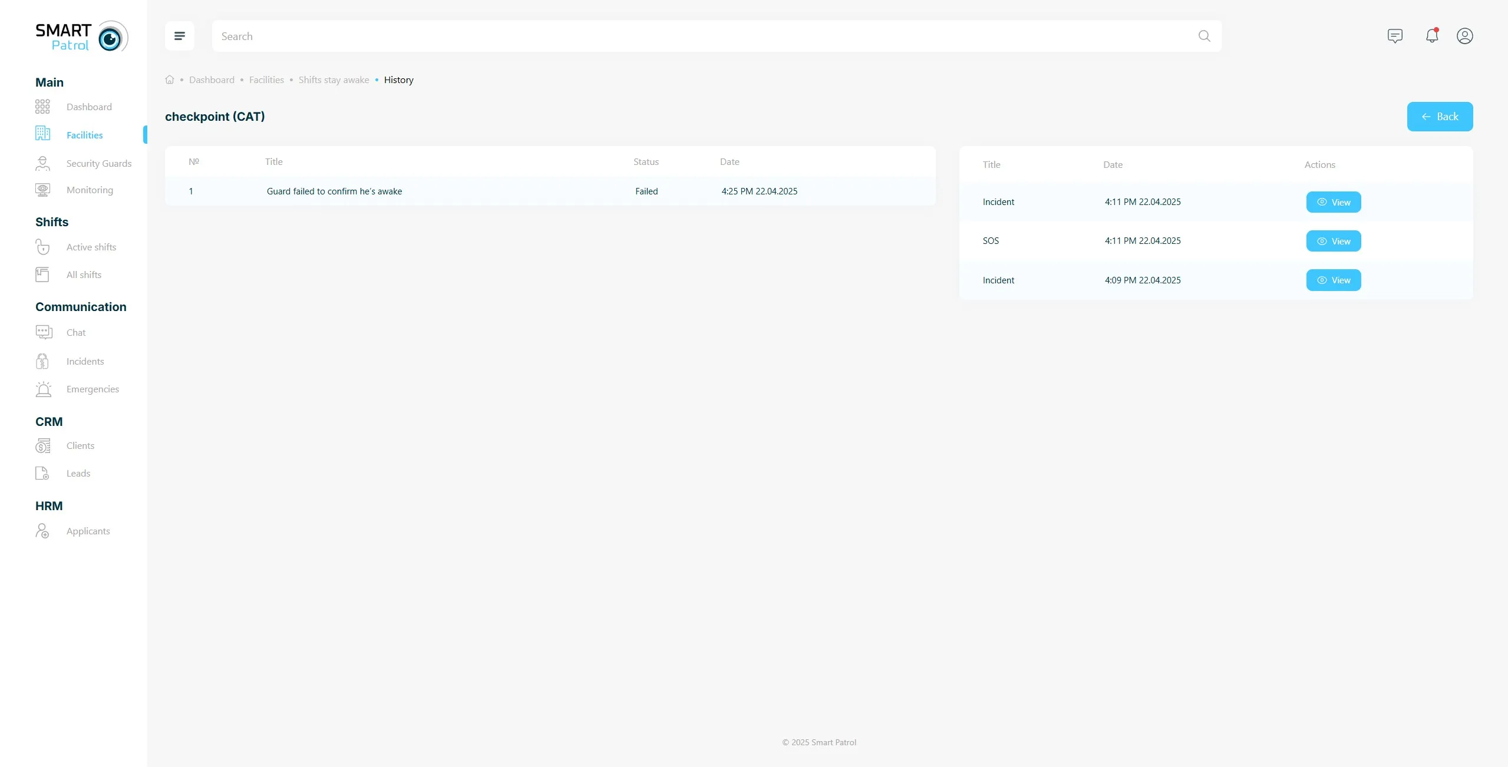The image size is (1508, 767).
Task: Open Security Guards menu item
Action: 99,163
